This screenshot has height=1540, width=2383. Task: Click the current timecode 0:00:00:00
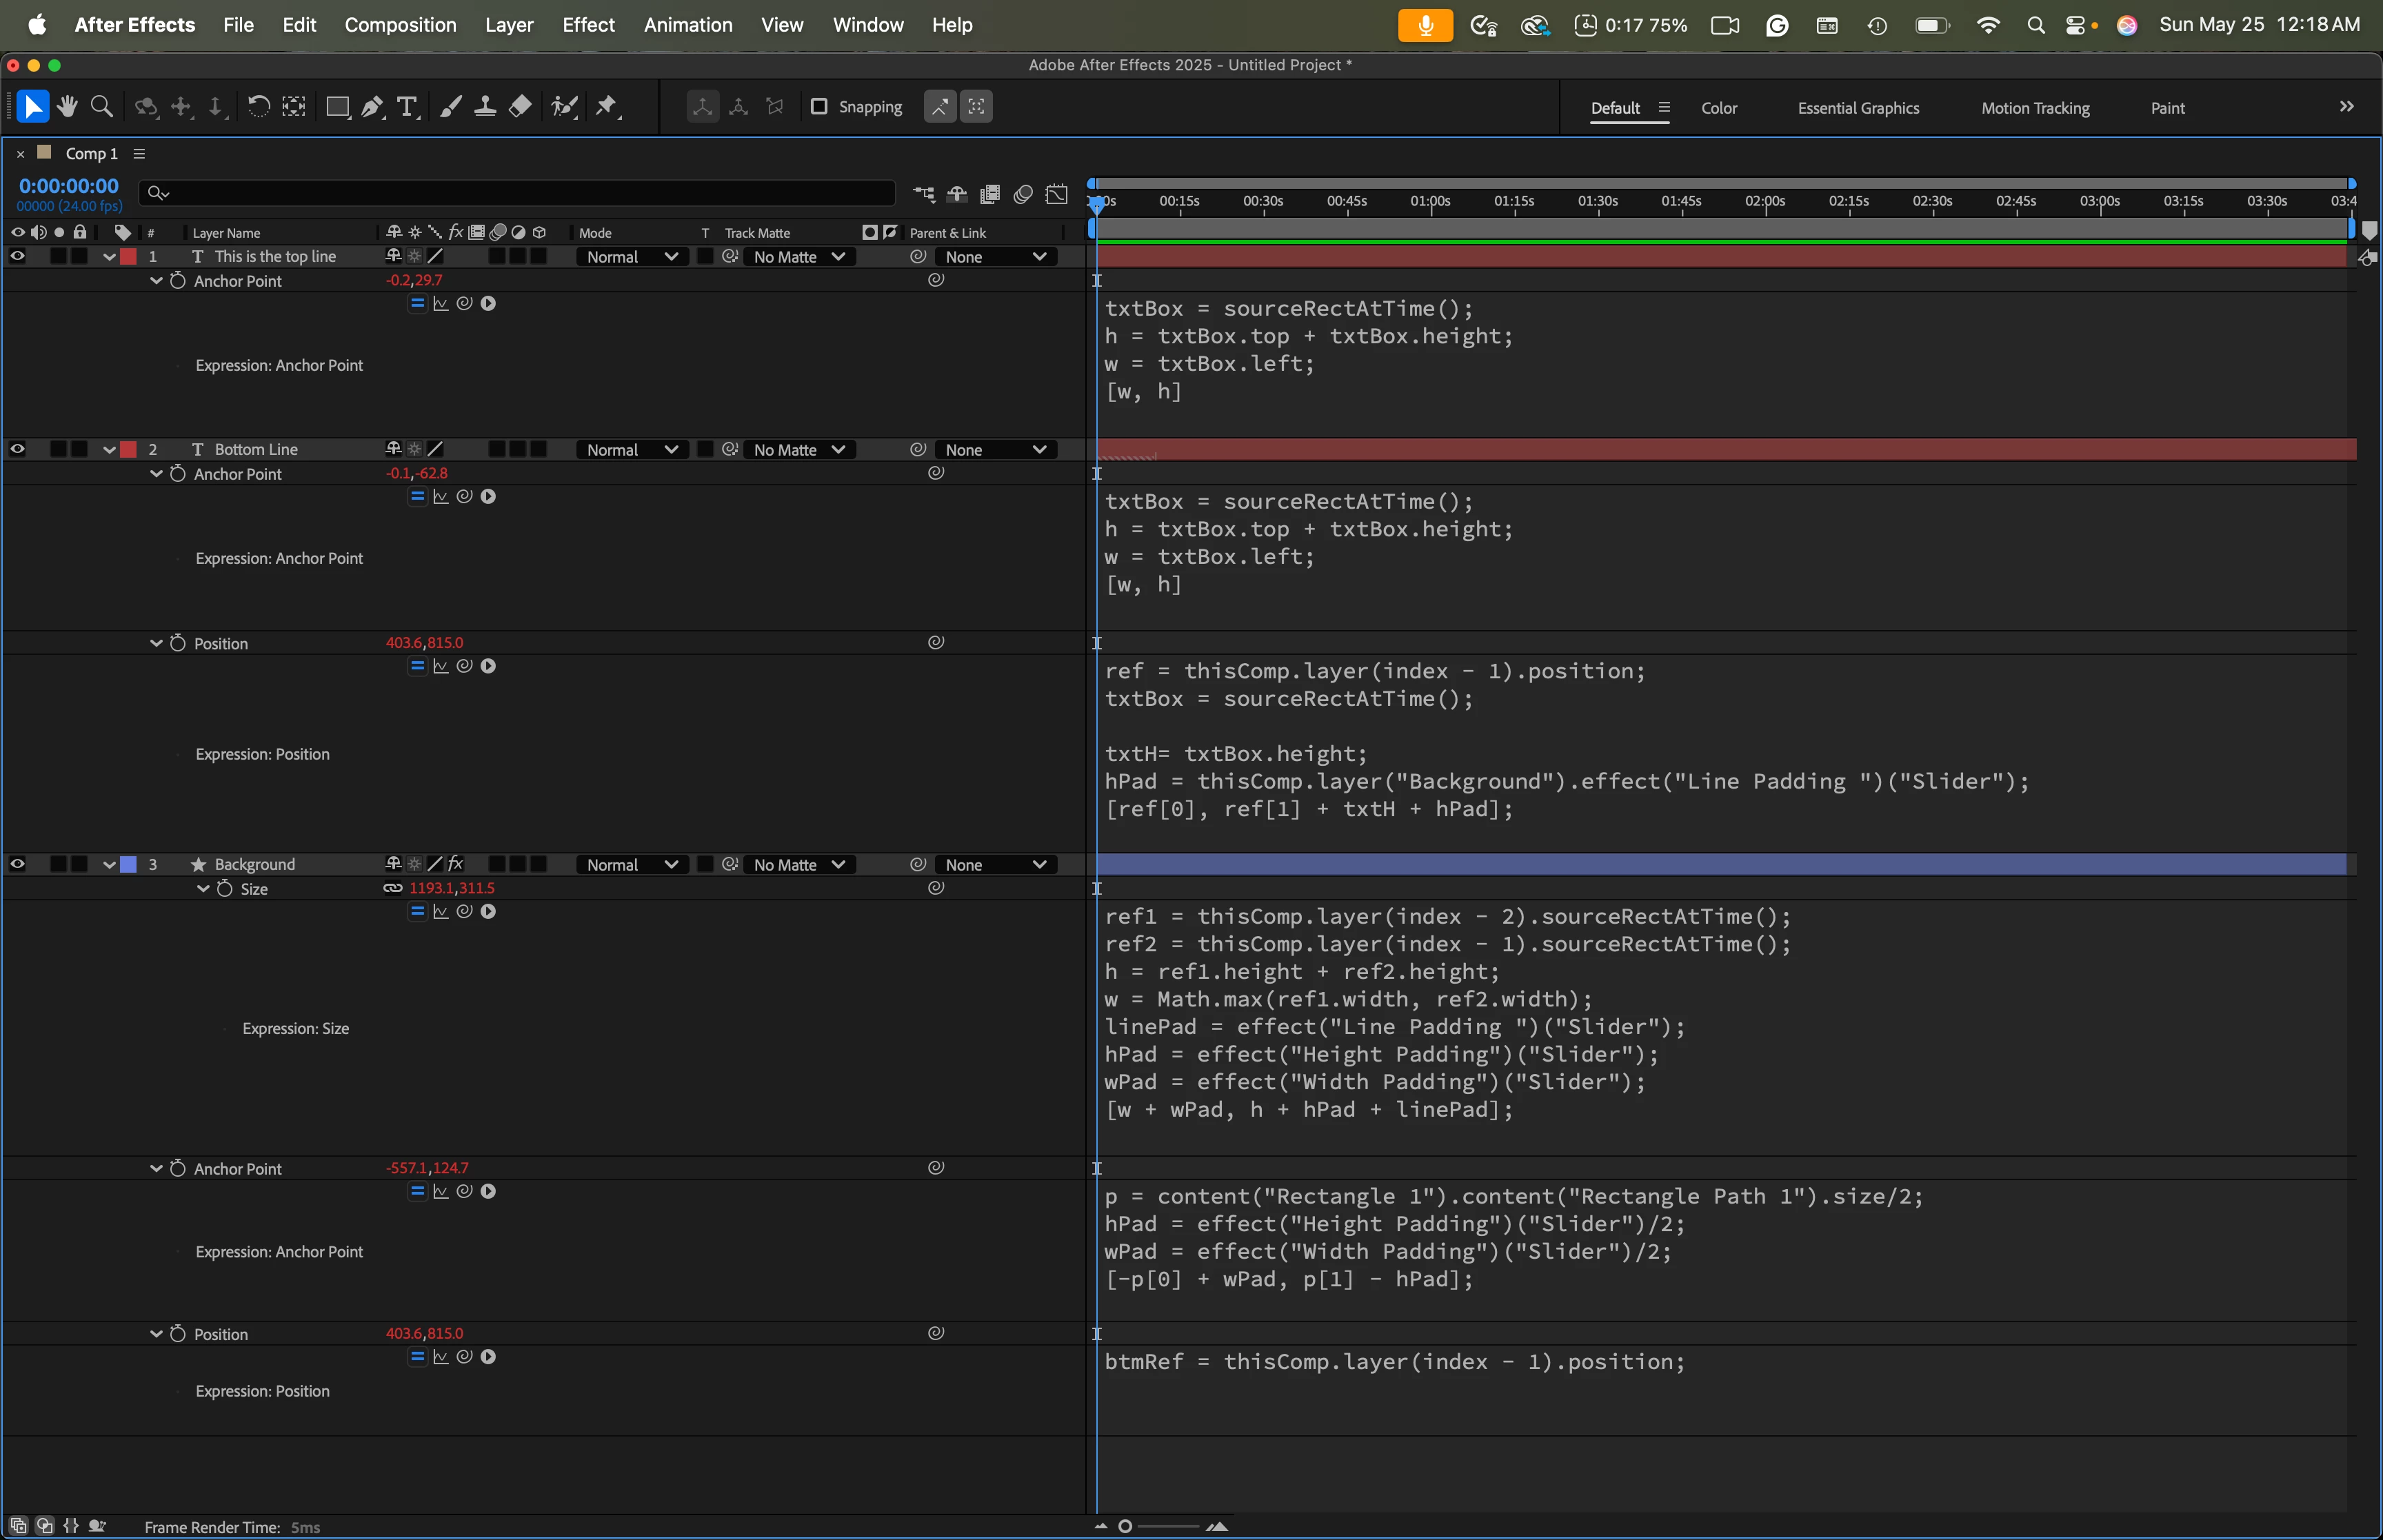[x=68, y=186]
